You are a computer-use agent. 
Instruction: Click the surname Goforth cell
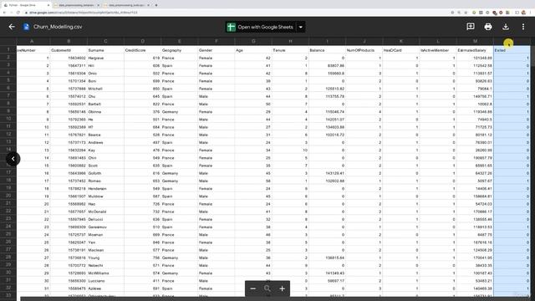pos(105,173)
